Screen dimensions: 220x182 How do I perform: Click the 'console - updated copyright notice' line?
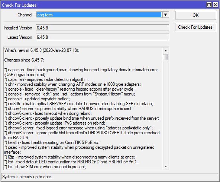pyautogui.click(x=37, y=99)
